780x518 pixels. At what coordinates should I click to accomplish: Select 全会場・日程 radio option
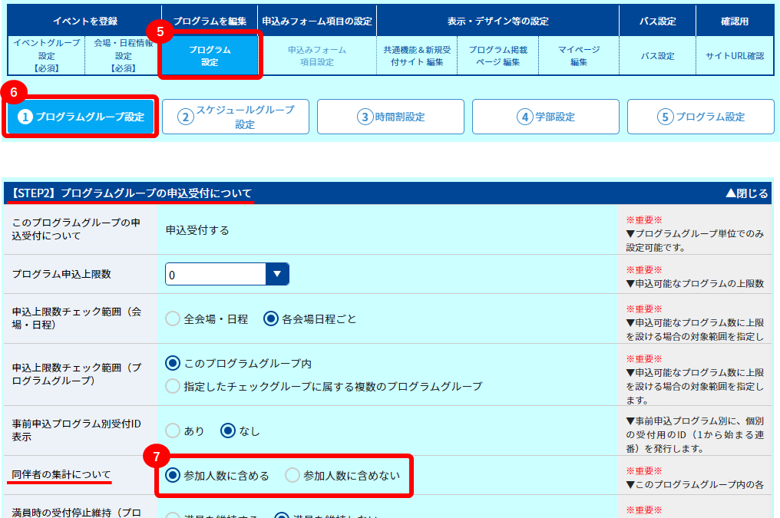173,318
